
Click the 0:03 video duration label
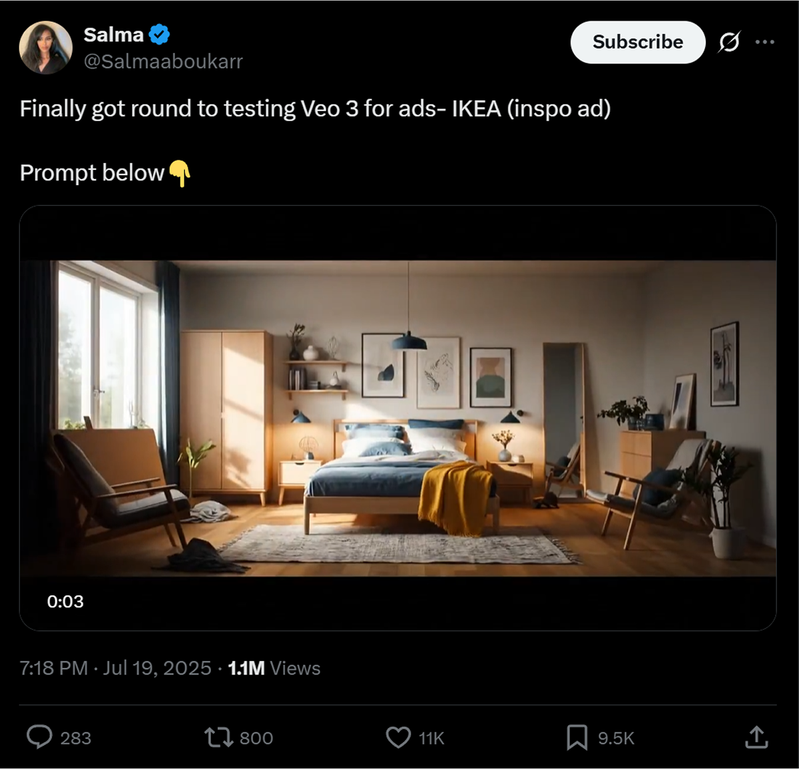65,601
